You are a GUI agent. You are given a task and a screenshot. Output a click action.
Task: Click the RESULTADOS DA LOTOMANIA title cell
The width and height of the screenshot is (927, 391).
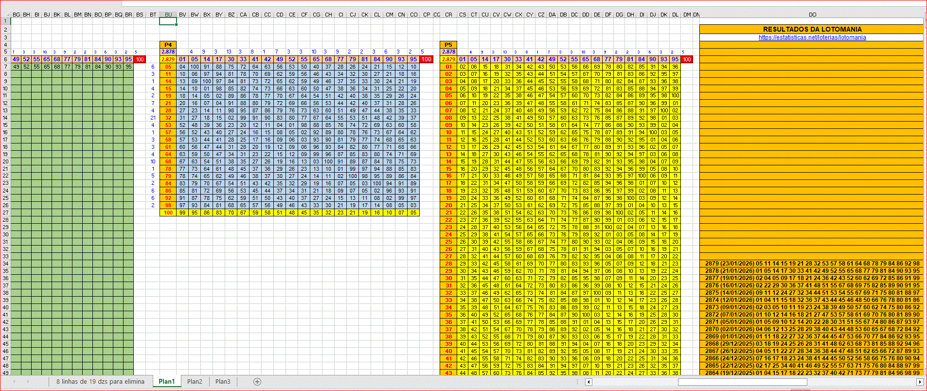tap(812, 29)
